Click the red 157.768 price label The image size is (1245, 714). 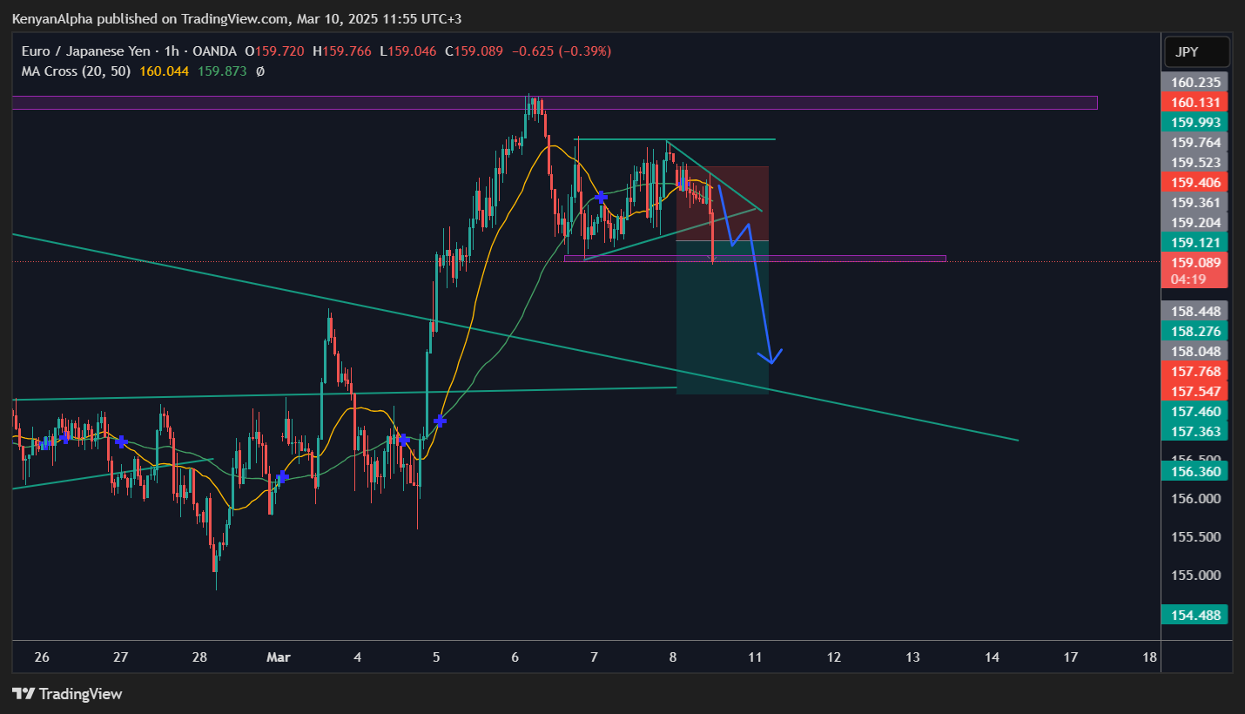pos(1195,371)
